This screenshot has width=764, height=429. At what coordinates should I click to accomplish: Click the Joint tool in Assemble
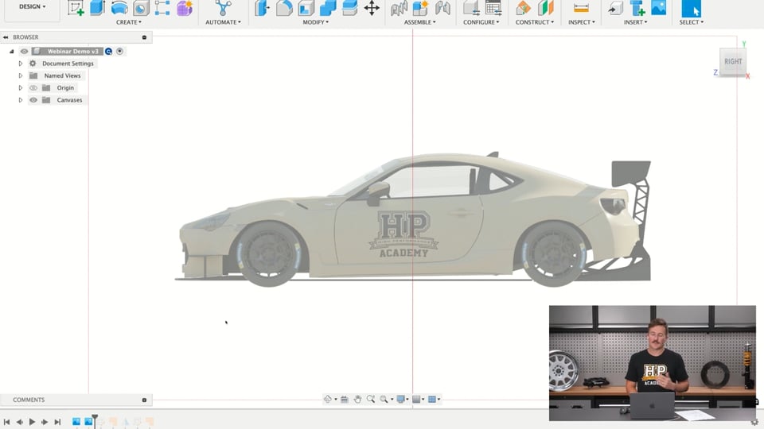[399, 8]
